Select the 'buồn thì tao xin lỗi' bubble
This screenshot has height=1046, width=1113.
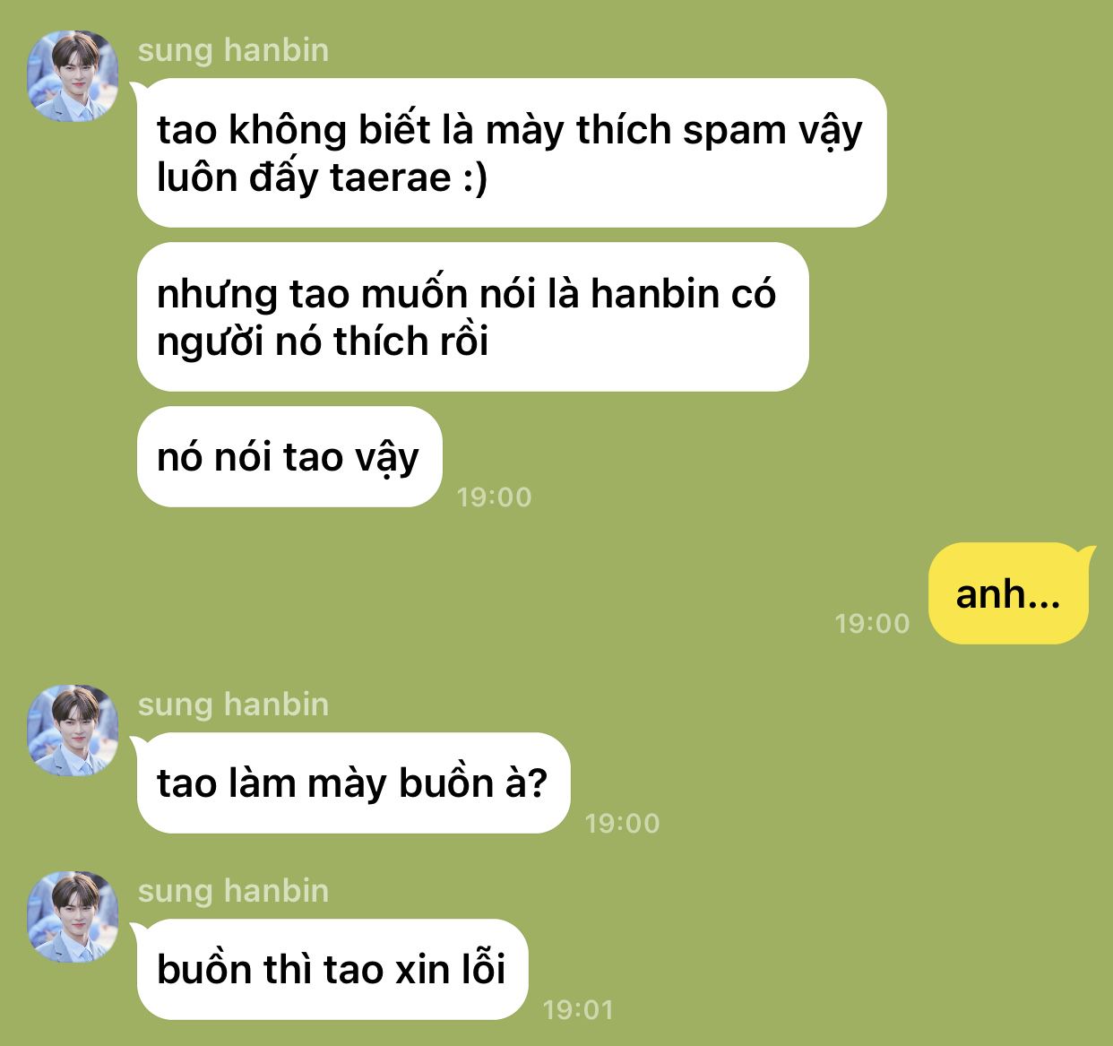pos(332,970)
